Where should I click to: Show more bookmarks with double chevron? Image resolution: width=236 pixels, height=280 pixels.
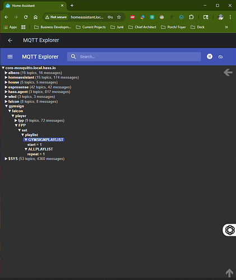[226, 27]
